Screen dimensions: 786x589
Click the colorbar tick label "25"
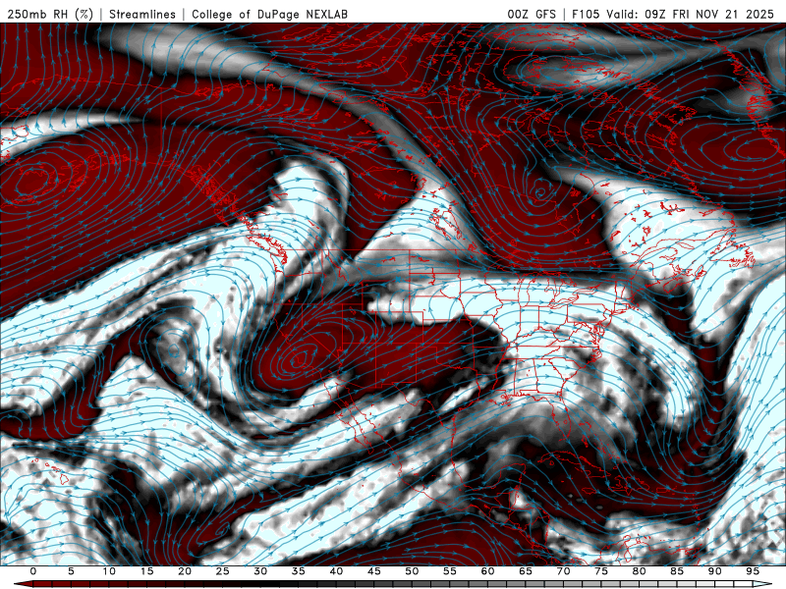[x=223, y=571]
